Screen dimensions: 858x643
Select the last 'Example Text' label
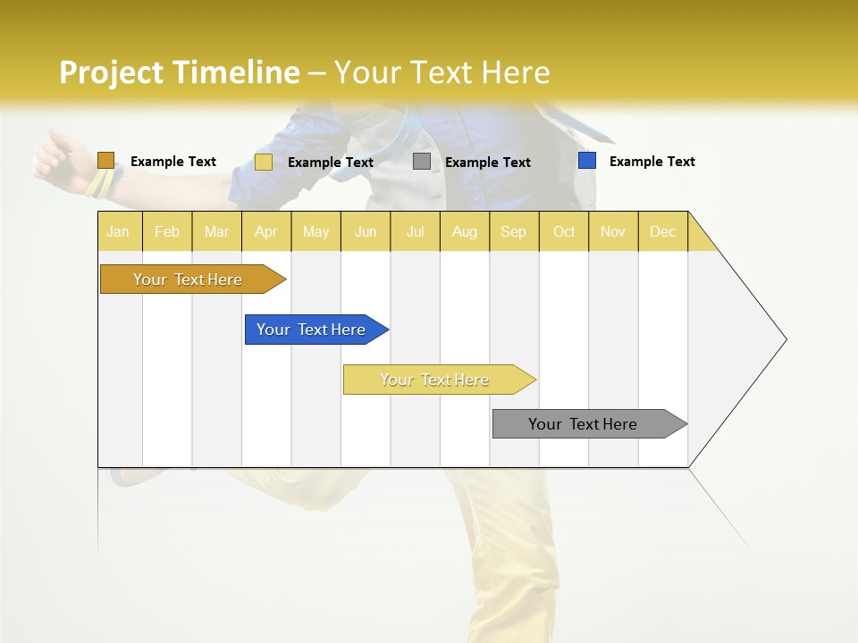(652, 161)
